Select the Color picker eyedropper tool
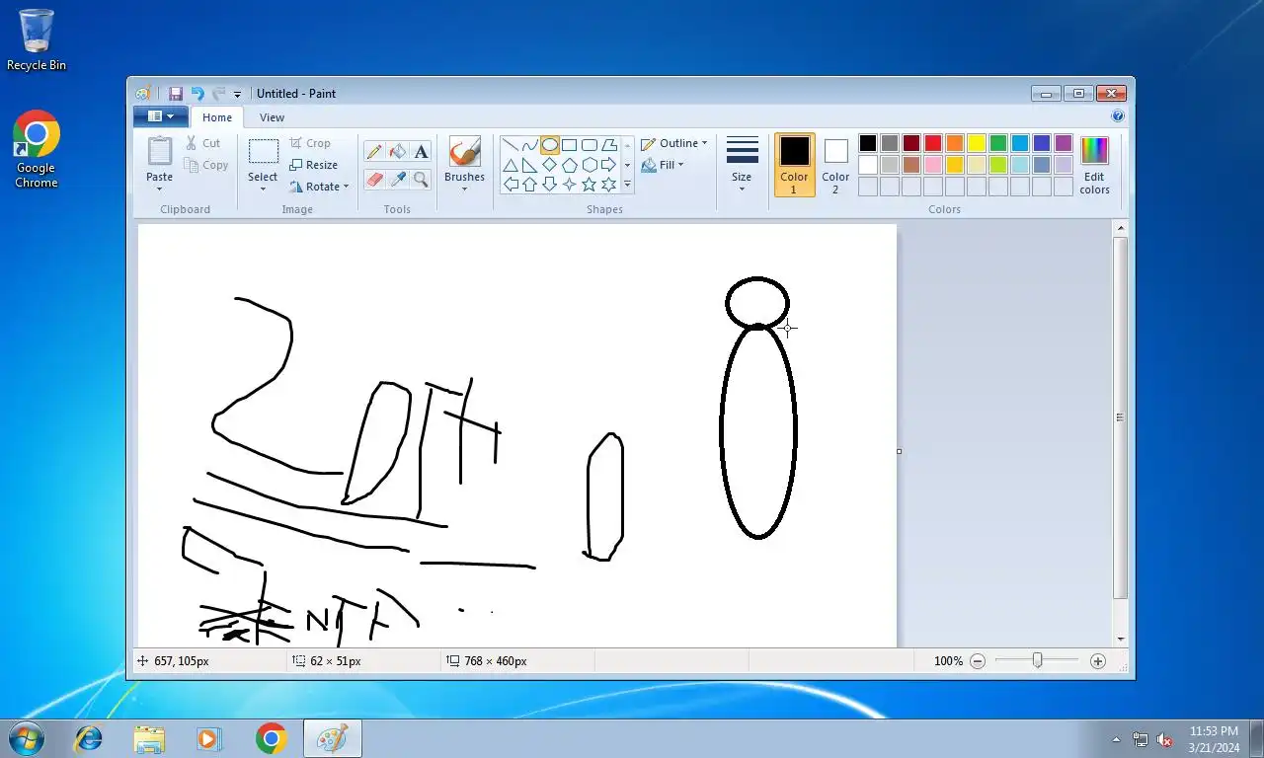The height and width of the screenshot is (758, 1264). point(398,179)
